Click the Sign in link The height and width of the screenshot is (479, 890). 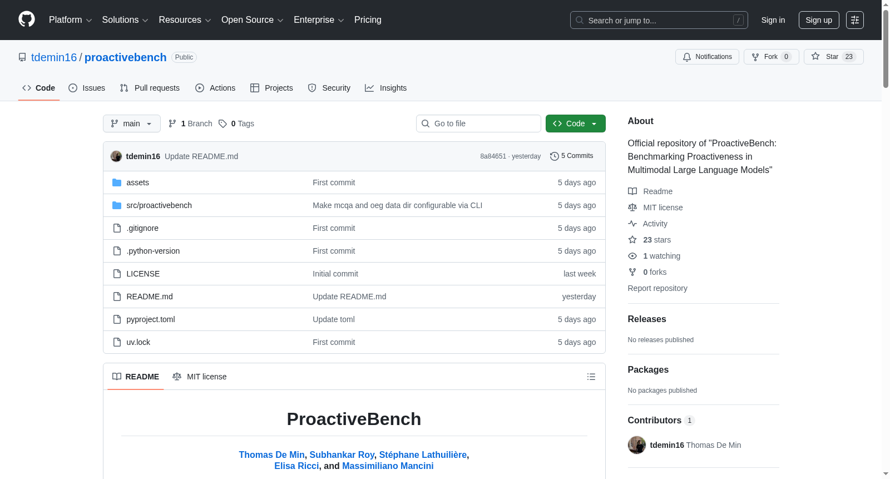click(773, 20)
